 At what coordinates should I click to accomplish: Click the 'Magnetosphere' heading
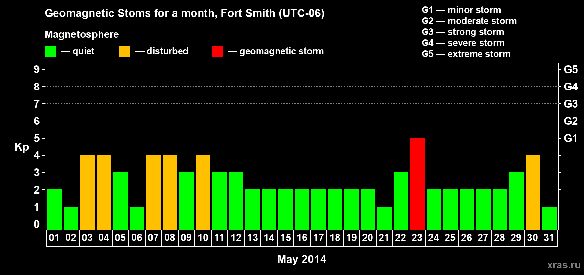[82, 34]
